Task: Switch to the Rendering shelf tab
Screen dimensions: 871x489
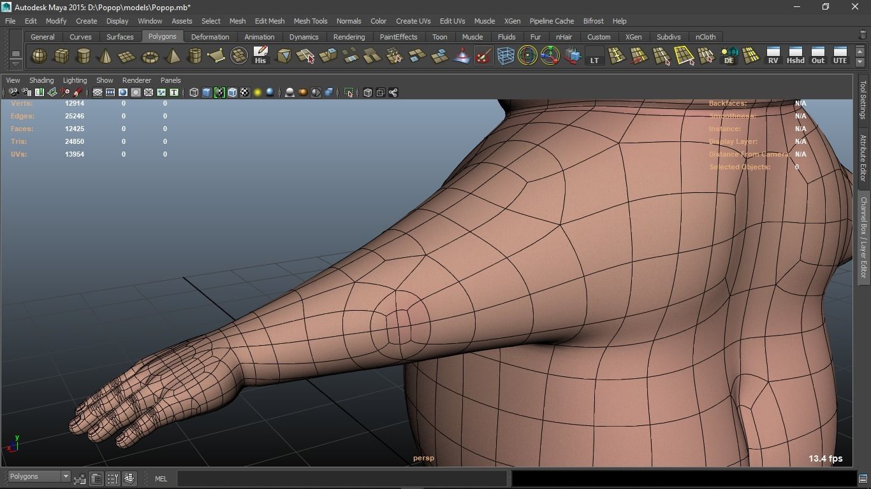Action: tap(349, 37)
